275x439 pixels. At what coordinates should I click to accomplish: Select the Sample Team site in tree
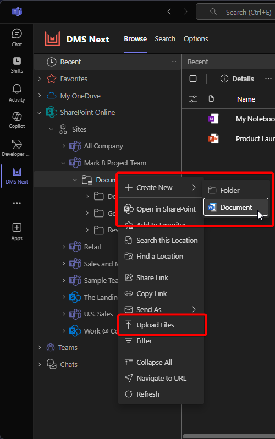pyautogui.click(x=101, y=281)
